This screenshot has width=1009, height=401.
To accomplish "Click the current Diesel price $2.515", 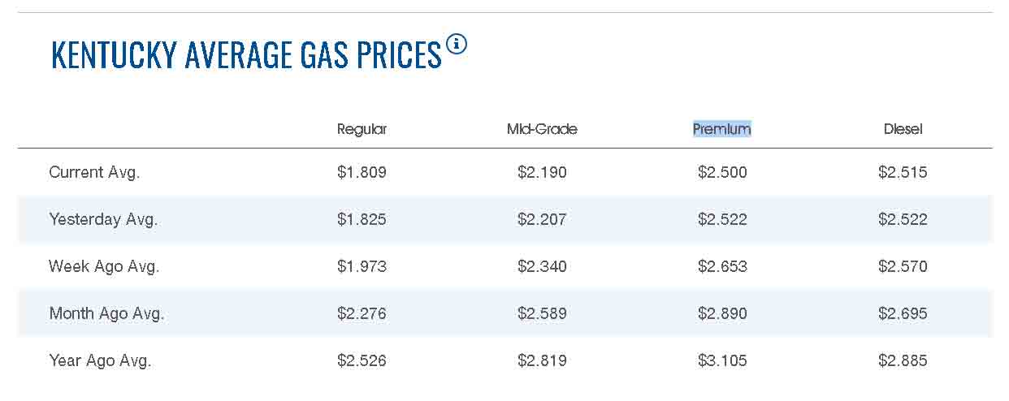I will click(903, 172).
